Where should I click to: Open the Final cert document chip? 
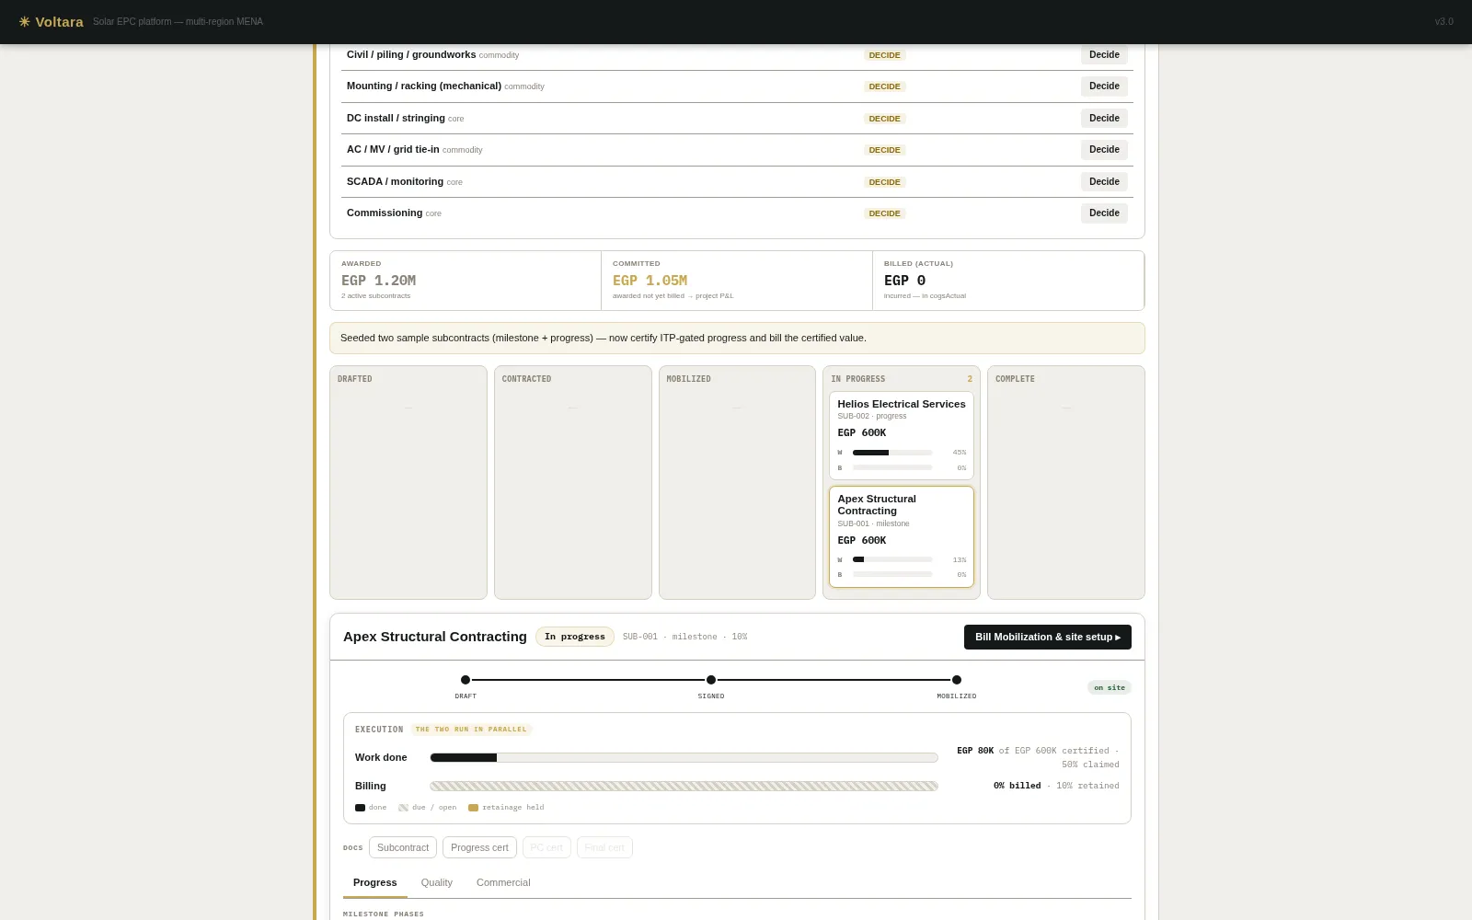604,847
